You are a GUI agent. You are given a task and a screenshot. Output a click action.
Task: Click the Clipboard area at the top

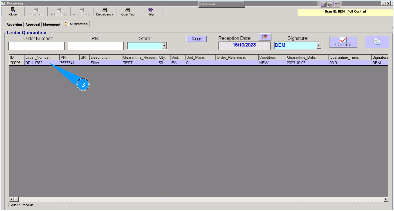221,4
